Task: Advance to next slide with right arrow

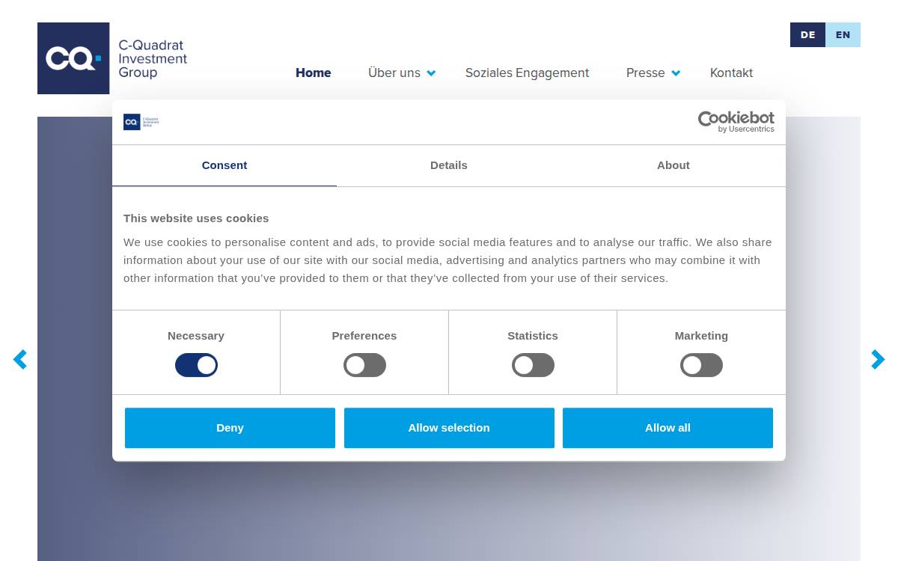Action: pos(878,360)
